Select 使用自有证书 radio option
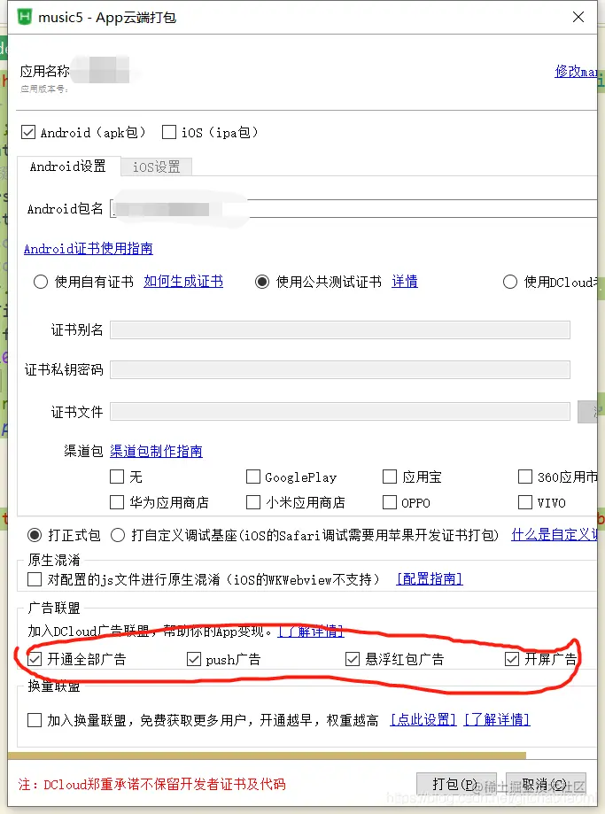The width and height of the screenshot is (605, 814). [x=41, y=282]
